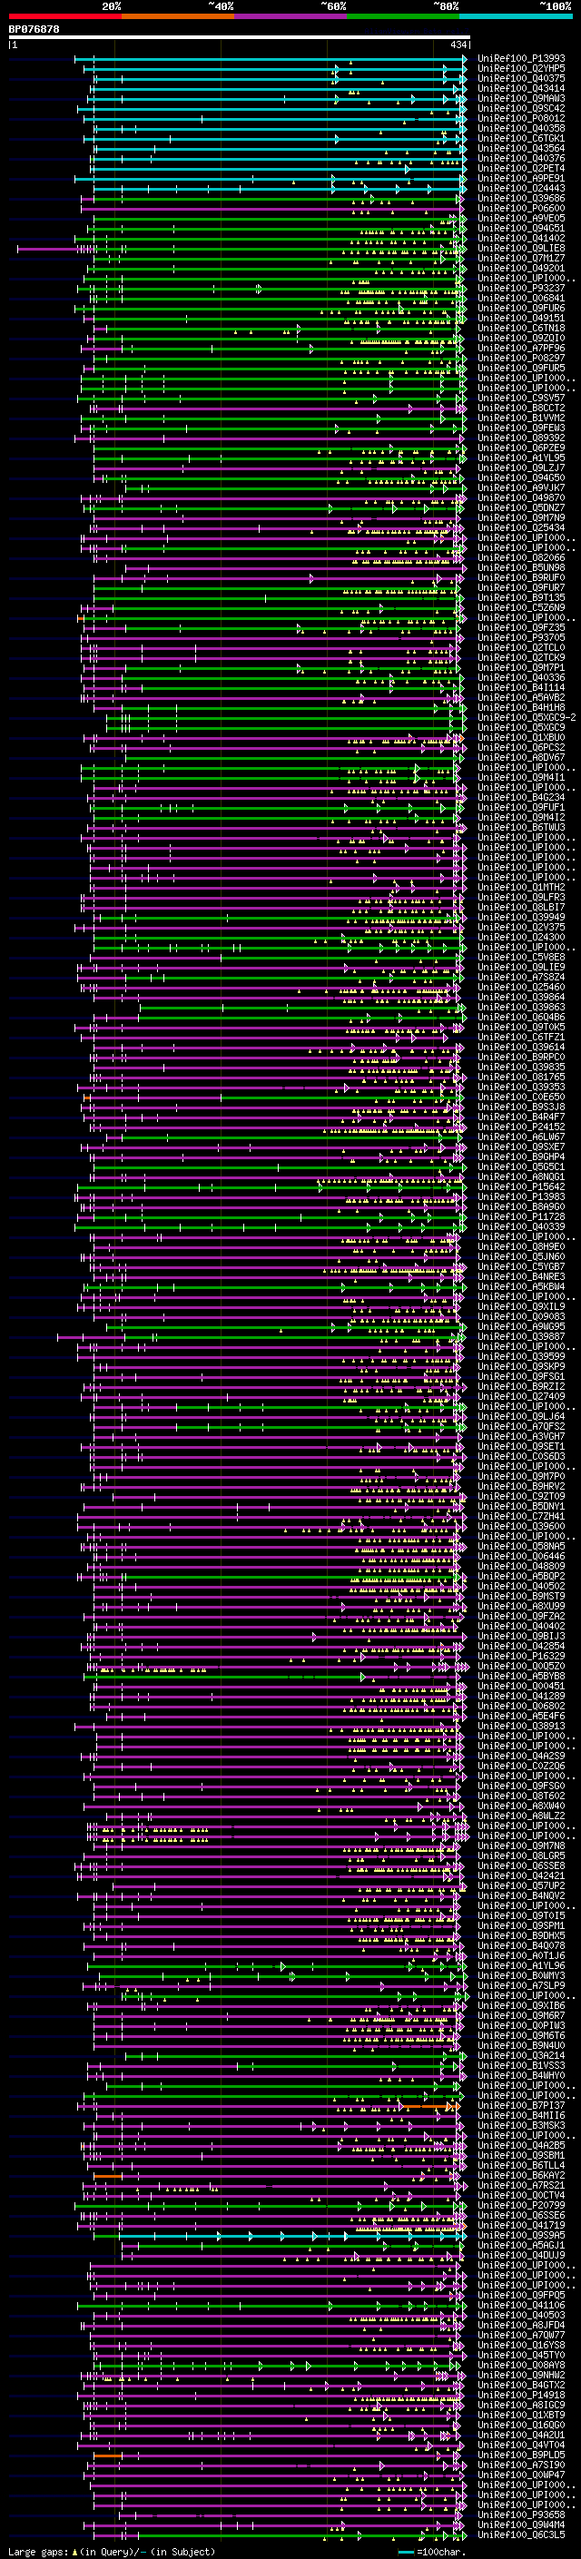Open the UniRef100_C6TN18 label
This screenshot has height=2559, width=581.
click(x=521, y=328)
